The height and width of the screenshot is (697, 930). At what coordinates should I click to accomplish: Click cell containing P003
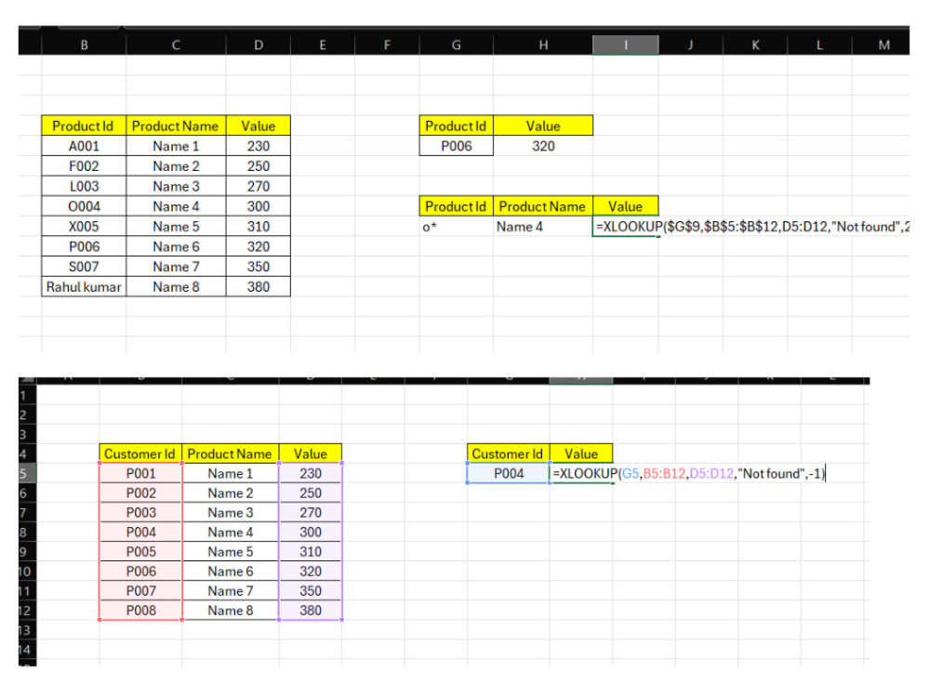coord(141,513)
